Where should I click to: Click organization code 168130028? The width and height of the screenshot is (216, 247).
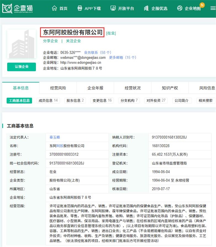coord(161,146)
